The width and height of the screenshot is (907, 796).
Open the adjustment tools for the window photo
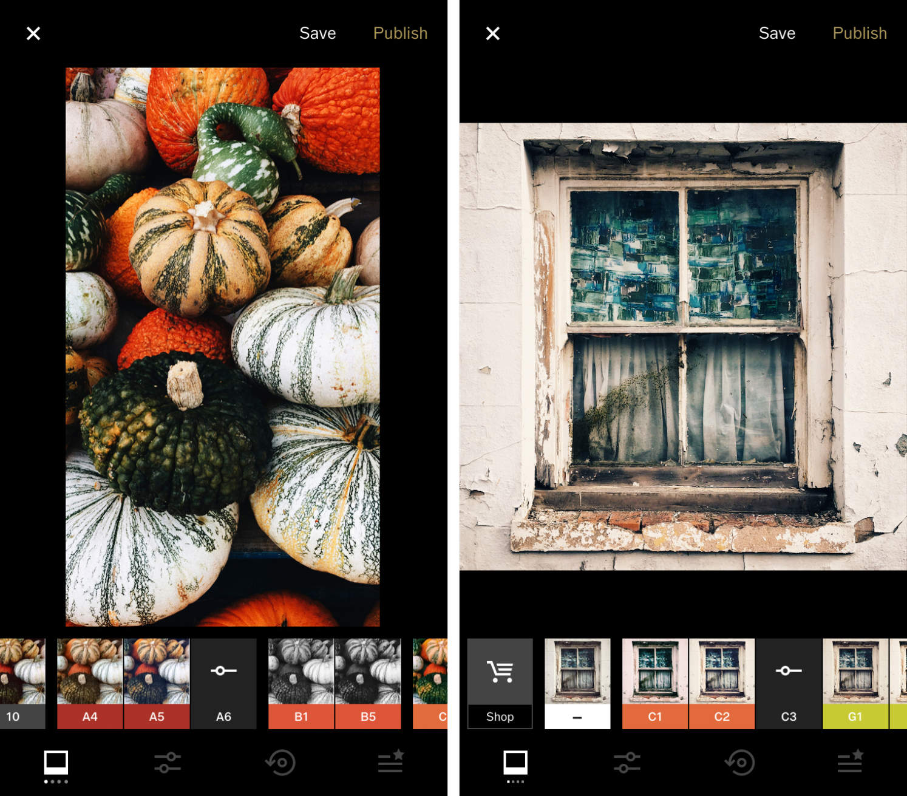click(x=627, y=763)
